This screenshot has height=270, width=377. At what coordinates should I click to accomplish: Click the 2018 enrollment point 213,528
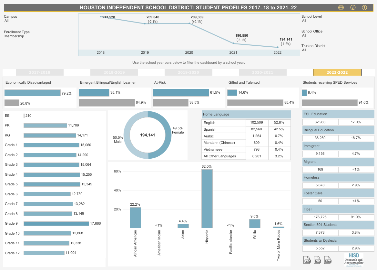[x=101, y=16]
